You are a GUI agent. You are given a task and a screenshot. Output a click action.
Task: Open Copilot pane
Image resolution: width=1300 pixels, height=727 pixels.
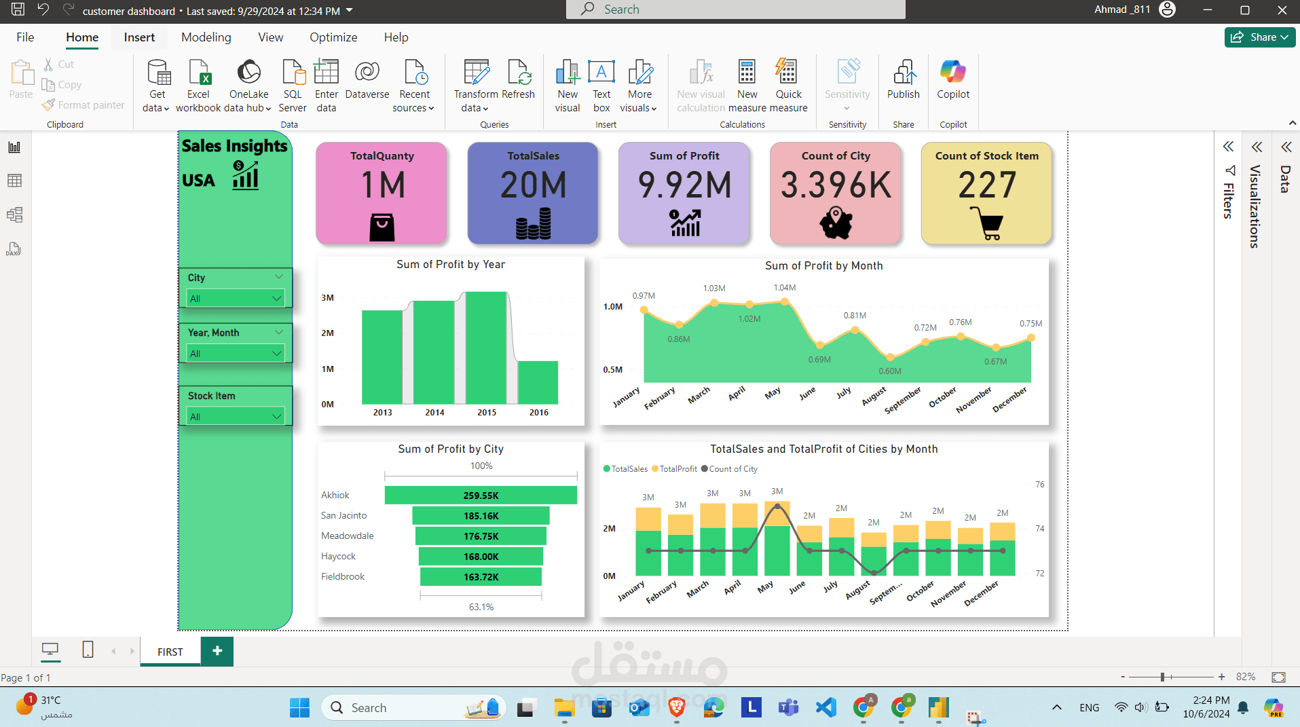click(x=953, y=80)
